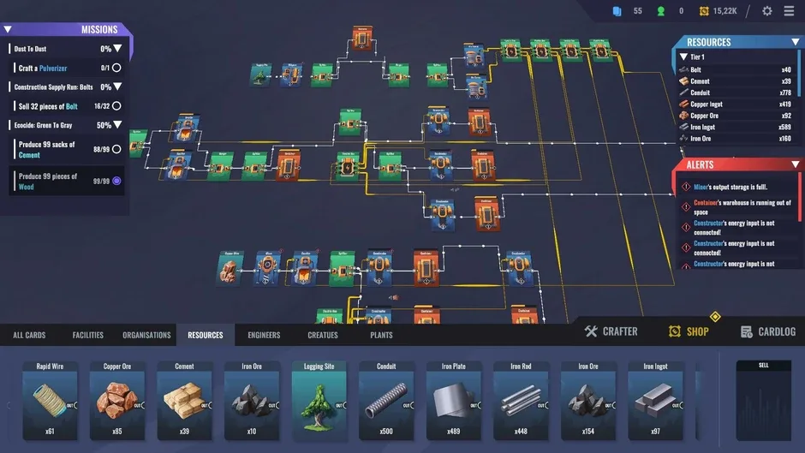The image size is (805, 453).
Task: Switch to the Engineers tab
Action: [264, 335]
